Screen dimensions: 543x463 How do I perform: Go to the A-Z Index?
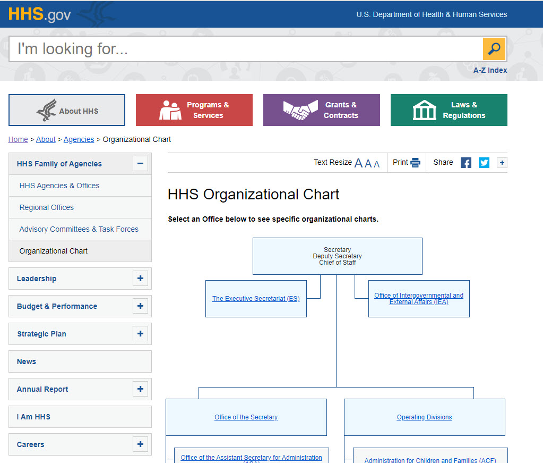[x=490, y=70]
